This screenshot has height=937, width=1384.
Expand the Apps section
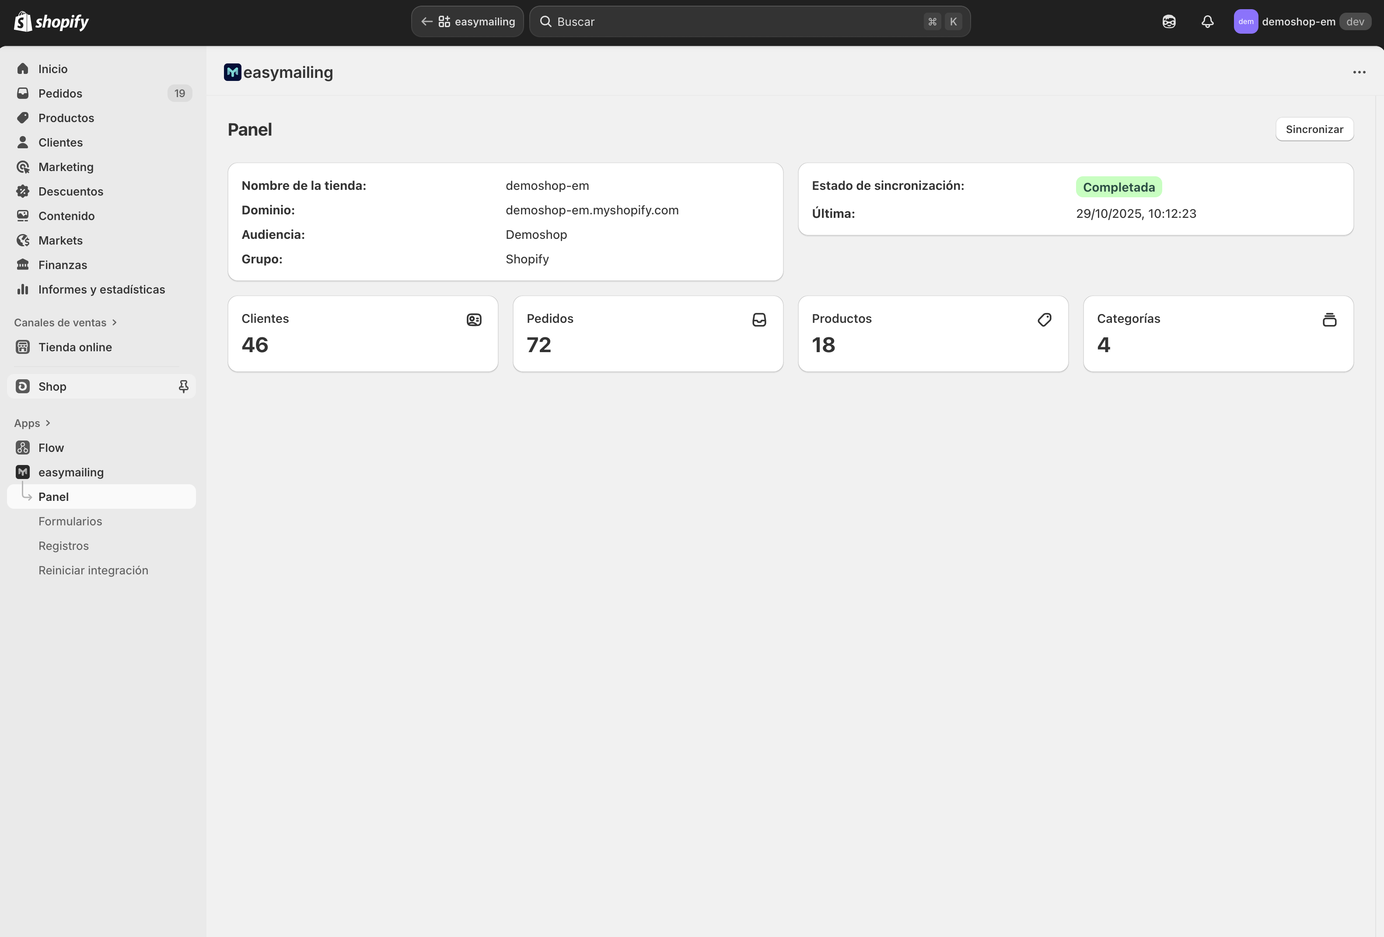point(32,423)
